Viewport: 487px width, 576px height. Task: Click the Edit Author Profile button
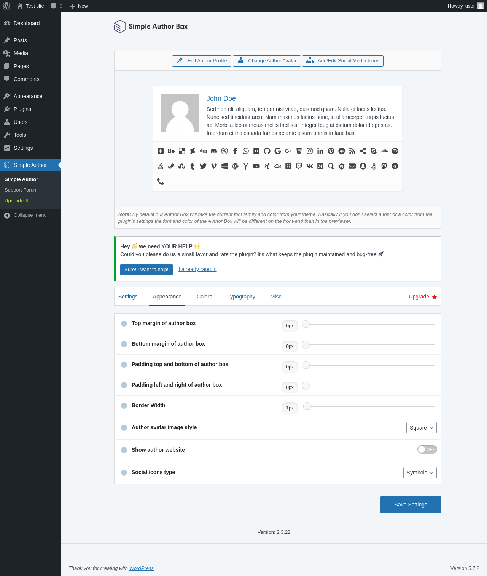coord(202,61)
